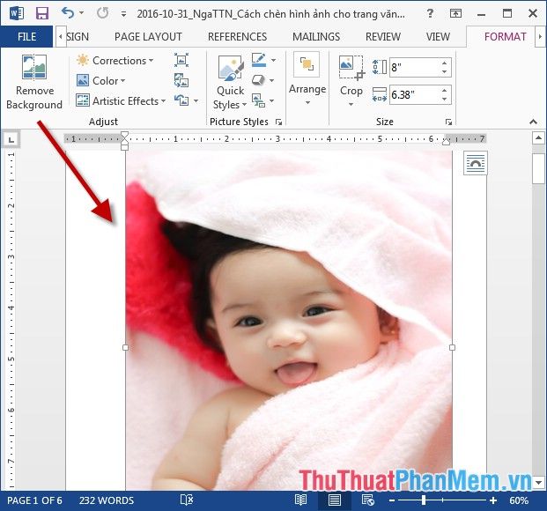Expand the Crop dropdown arrow
Screen dimensions: 547x511
pyautogui.click(x=351, y=104)
